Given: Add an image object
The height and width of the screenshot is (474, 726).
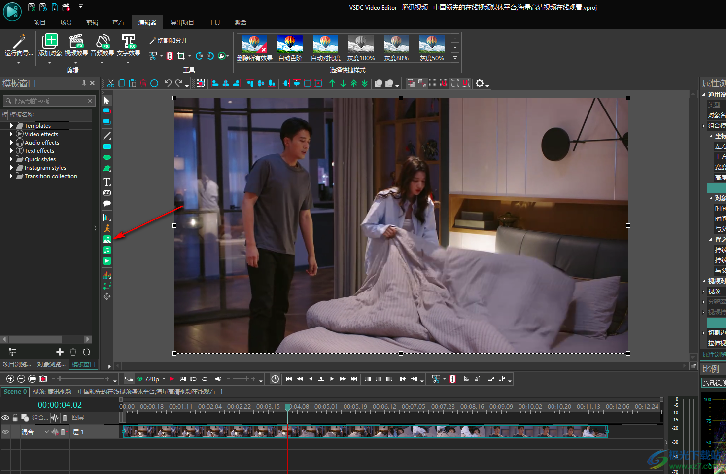Looking at the screenshot, I should tap(107, 239).
